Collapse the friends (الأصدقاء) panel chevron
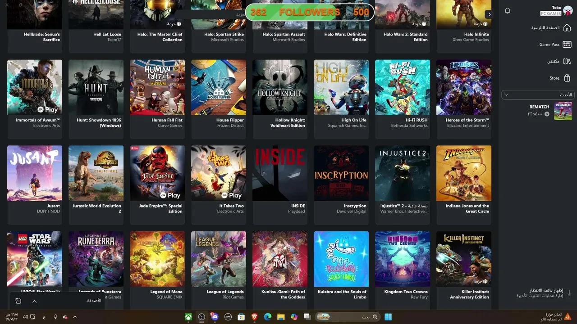The height and width of the screenshot is (324, 577). click(x=34, y=301)
